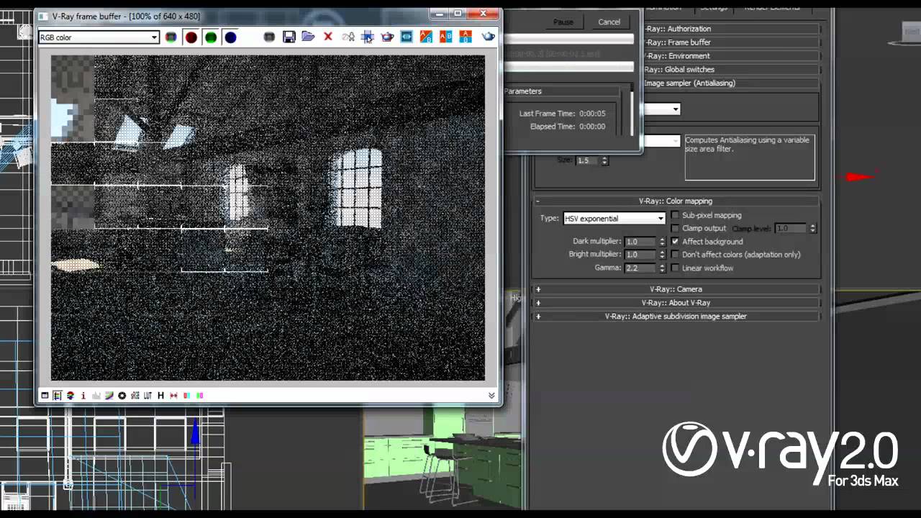
Task: Show VFB history with H icon
Action: (160, 396)
